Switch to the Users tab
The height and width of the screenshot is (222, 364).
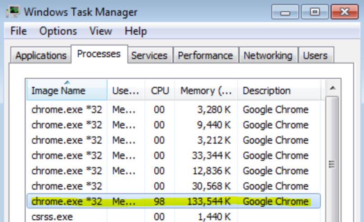(315, 56)
